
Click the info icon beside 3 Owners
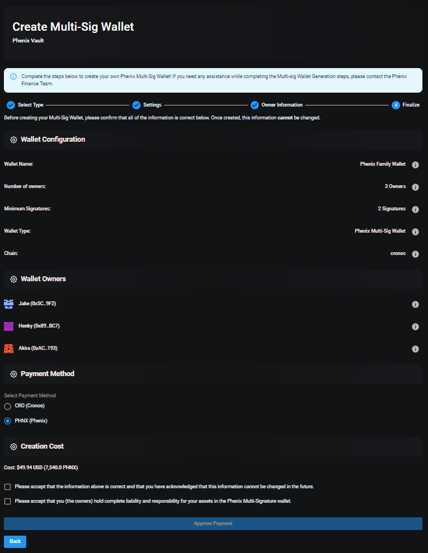coord(415,187)
